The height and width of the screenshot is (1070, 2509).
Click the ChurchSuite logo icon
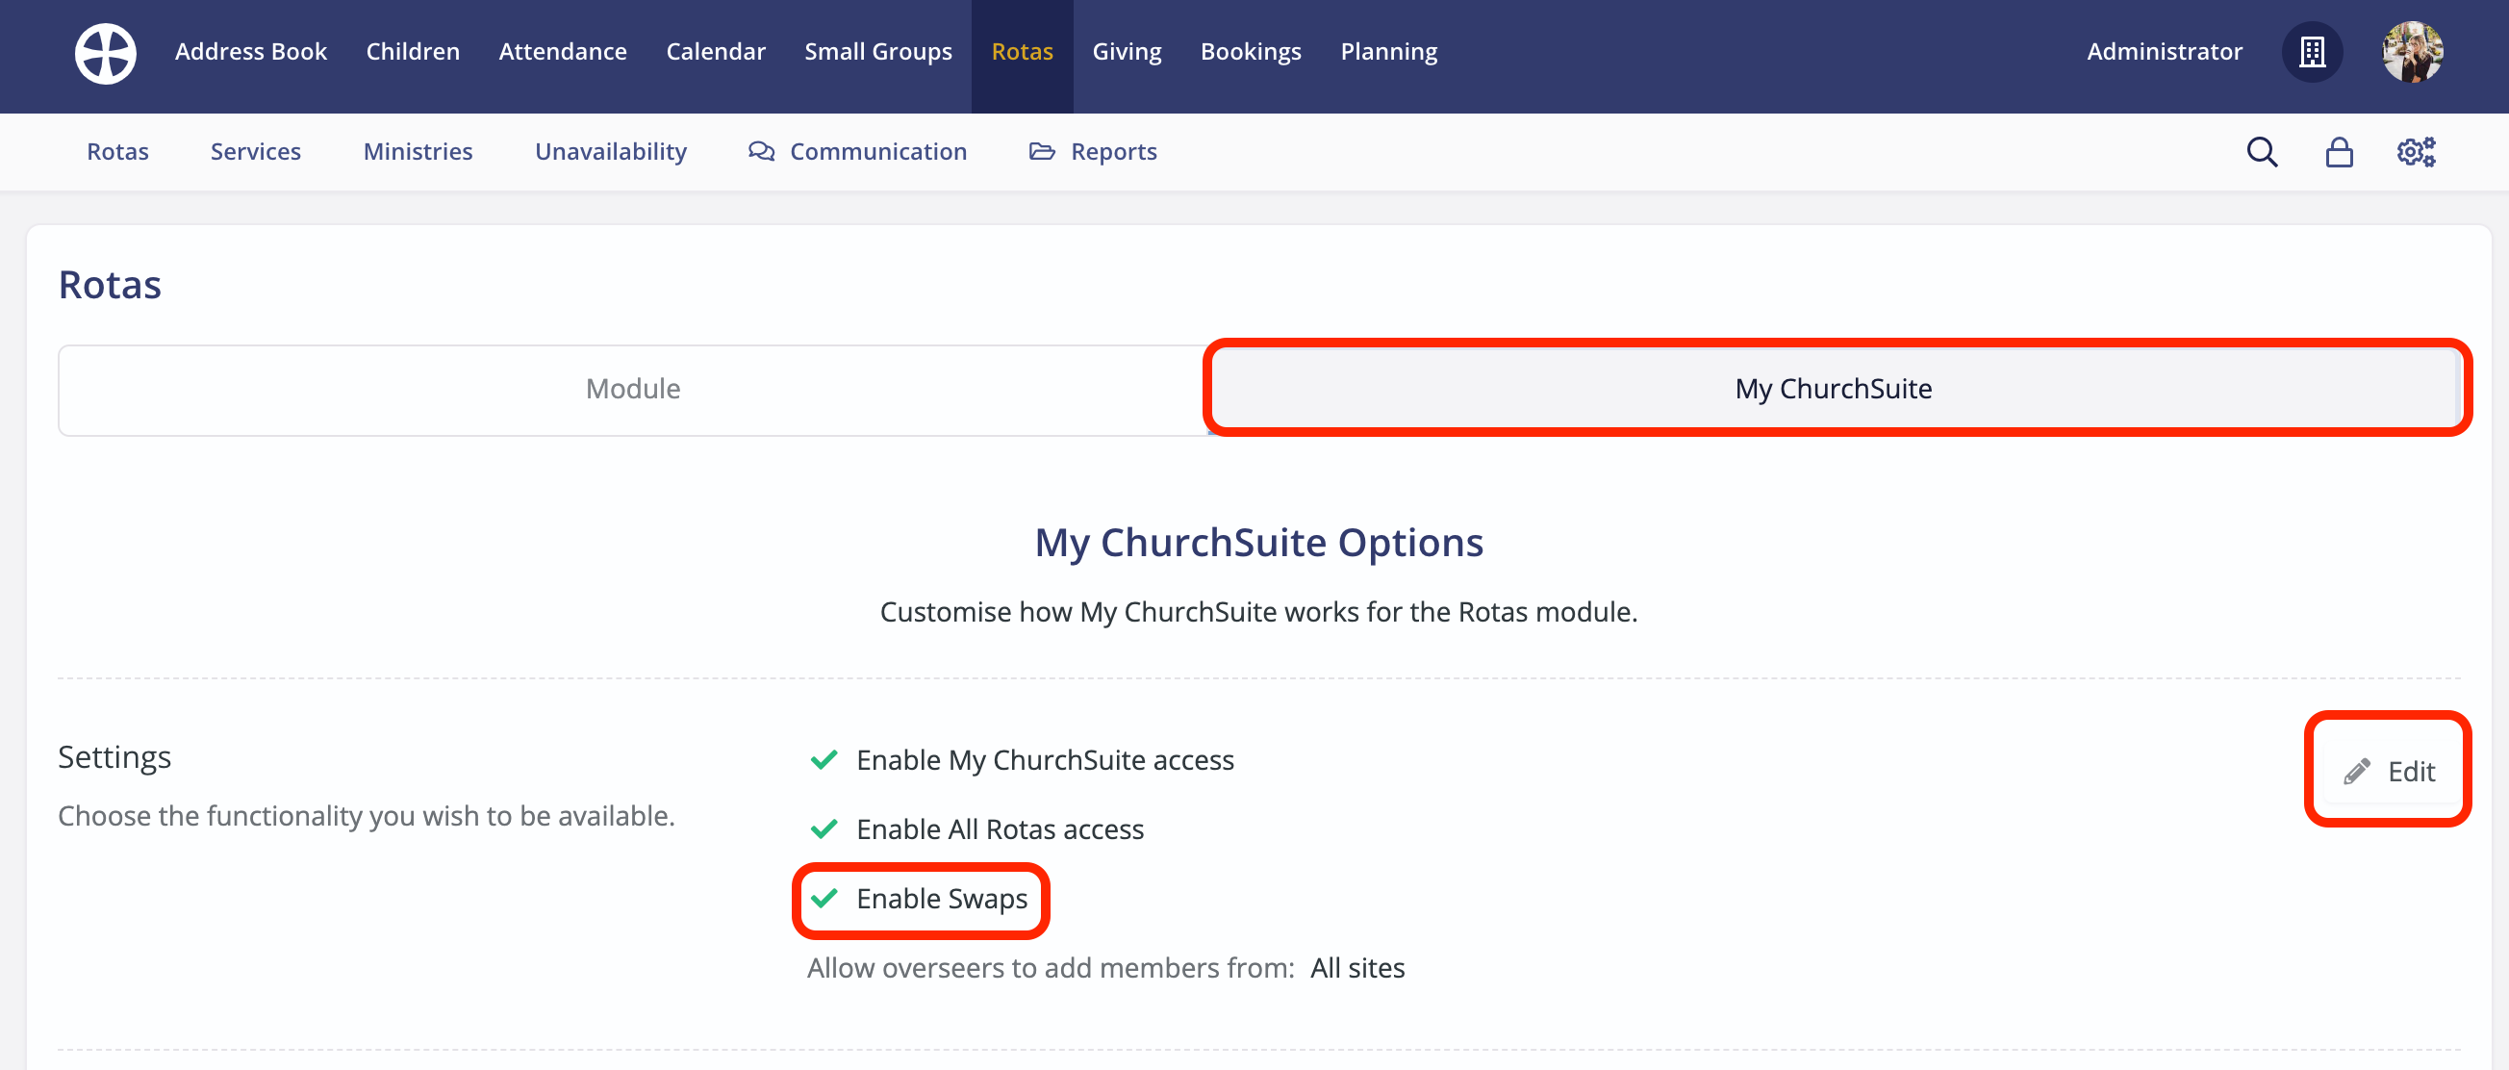point(105,53)
